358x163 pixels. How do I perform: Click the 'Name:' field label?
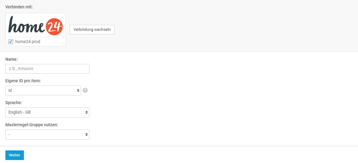coord(11,59)
